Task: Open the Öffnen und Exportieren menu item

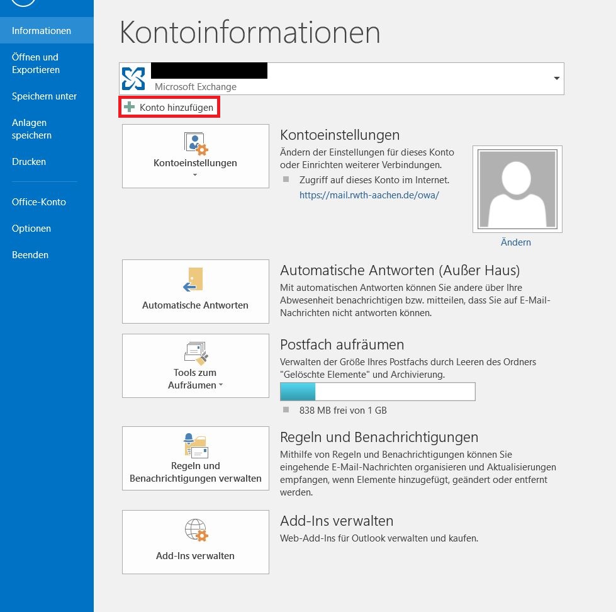Action: 36,64
